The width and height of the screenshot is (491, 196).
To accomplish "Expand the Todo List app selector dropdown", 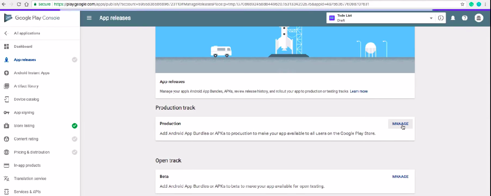I will [x=431, y=18].
